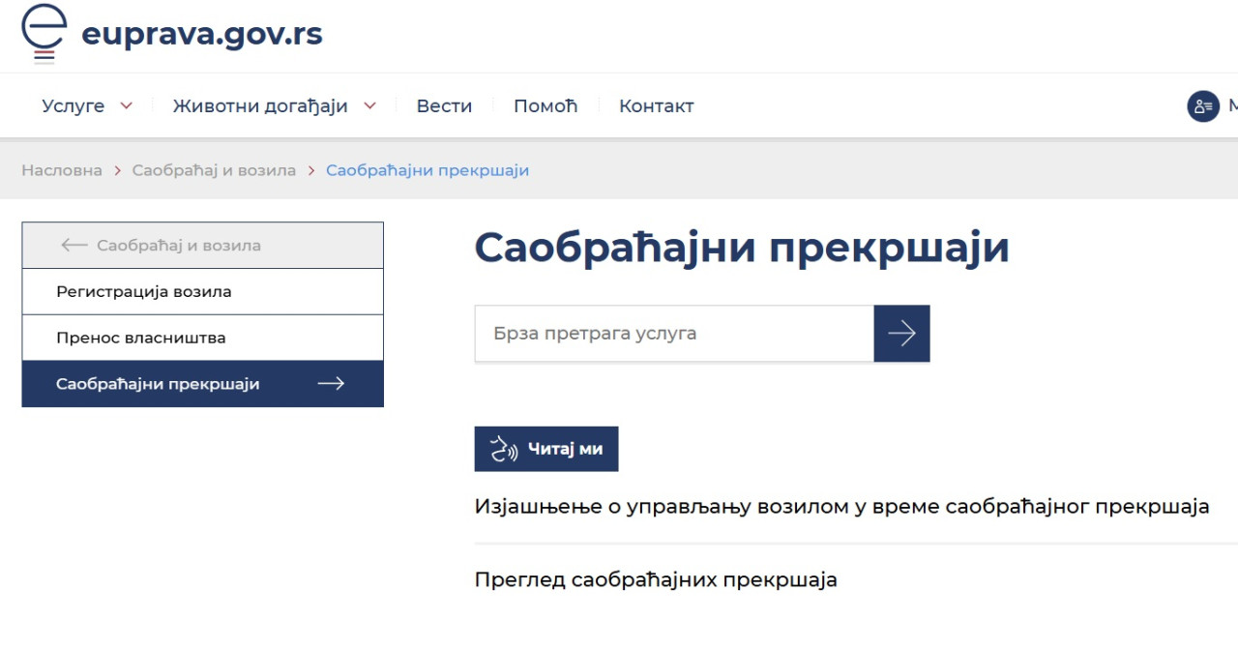Open the Услуге menu

click(x=74, y=106)
